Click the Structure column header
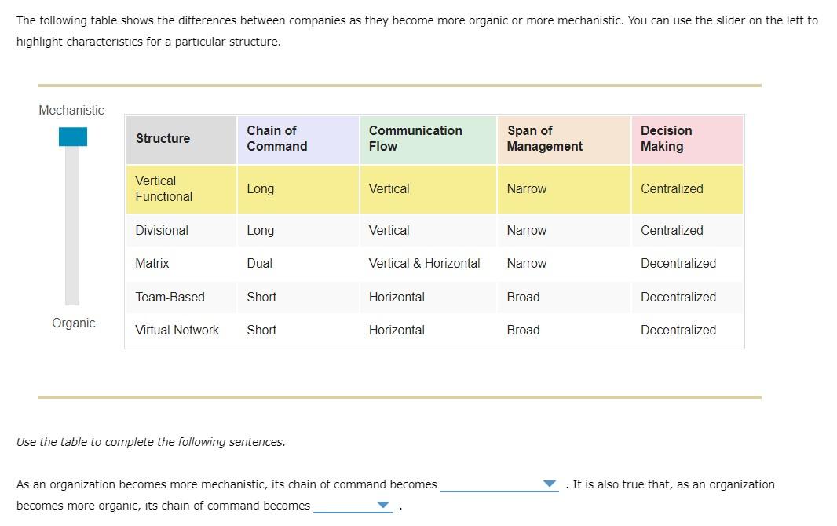This screenshot has width=837, height=526. pyautogui.click(x=163, y=138)
